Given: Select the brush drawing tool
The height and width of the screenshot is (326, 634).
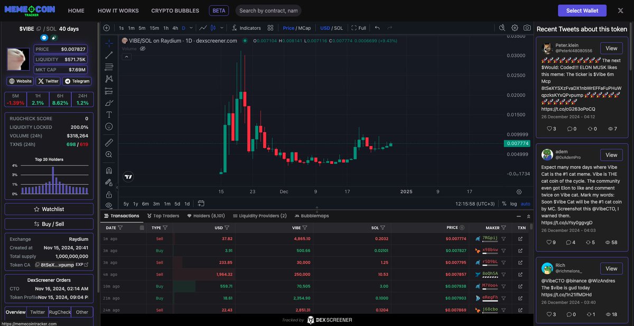Looking at the screenshot, I should (109, 103).
